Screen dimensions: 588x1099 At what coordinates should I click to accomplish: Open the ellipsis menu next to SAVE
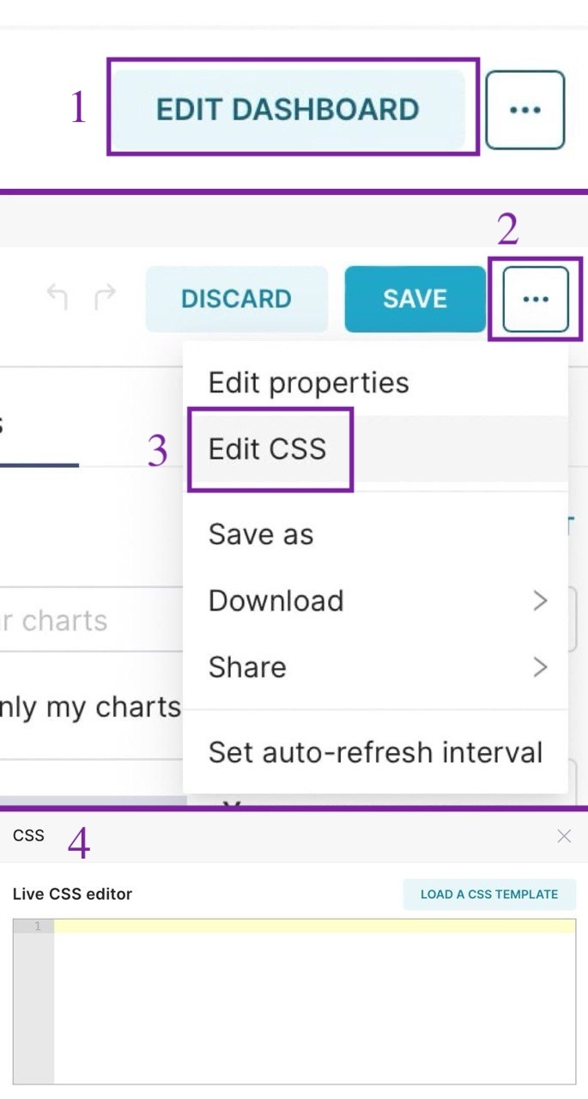[536, 299]
